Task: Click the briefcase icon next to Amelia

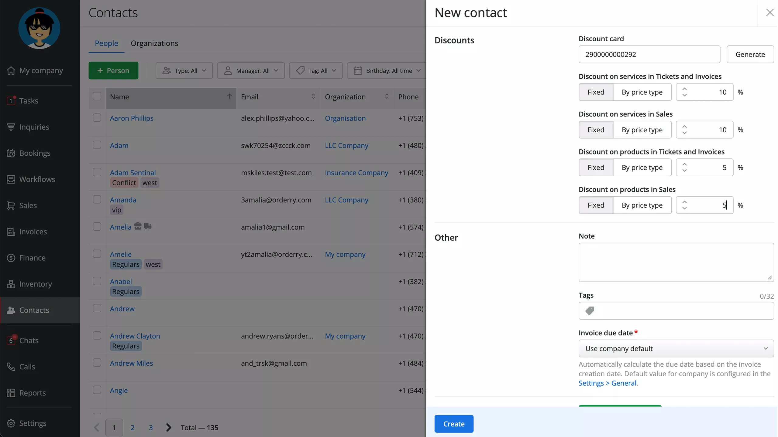Action: (138, 226)
